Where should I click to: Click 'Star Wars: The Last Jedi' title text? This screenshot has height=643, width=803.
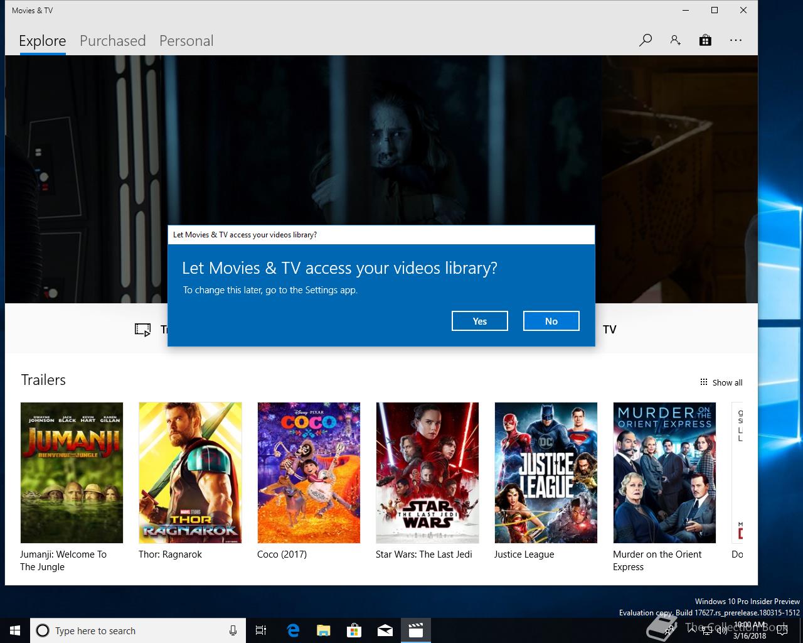click(x=424, y=554)
